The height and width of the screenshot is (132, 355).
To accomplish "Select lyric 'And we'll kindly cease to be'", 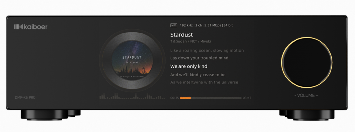I will click(198, 75).
